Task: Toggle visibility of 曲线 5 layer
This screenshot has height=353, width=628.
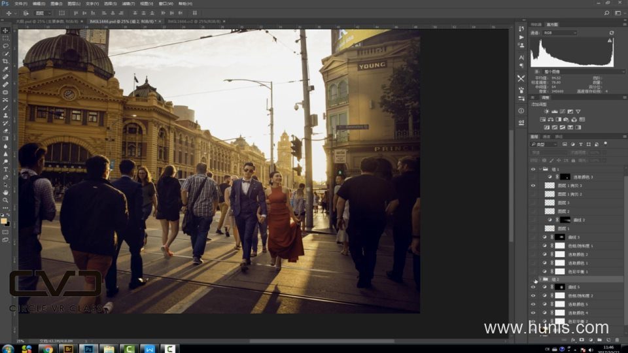Action: point(533,287)
